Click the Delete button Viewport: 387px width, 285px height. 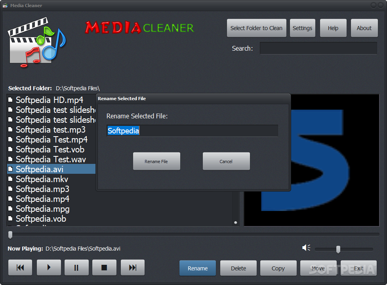pyautogui.click(x=238, y=268)
